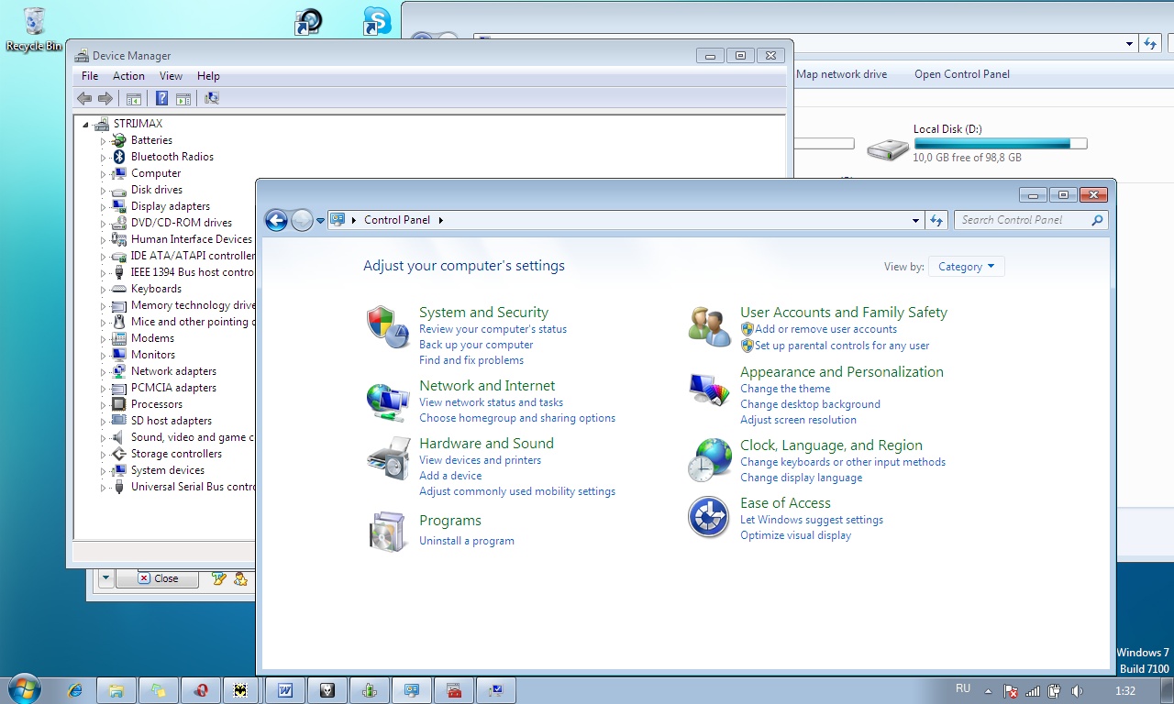1174x704 pixels.
Task: Click the Hardware and Sound printer icon
Action: tap(387, 457)
